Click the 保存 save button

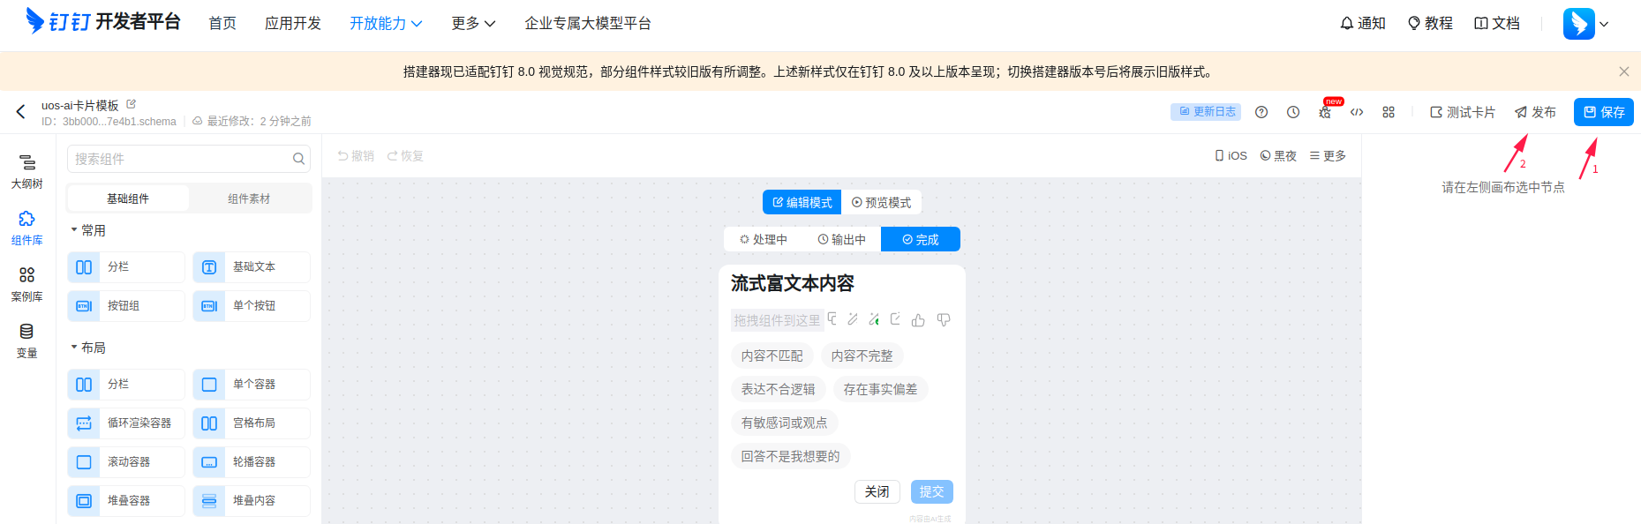pos(1604,112)
